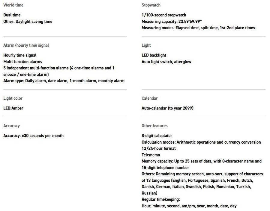Click the Measuring capacity 23:59'59.99" line
Image resolution: width=270 pixels, height=211 pixels.
coord(172,22)
